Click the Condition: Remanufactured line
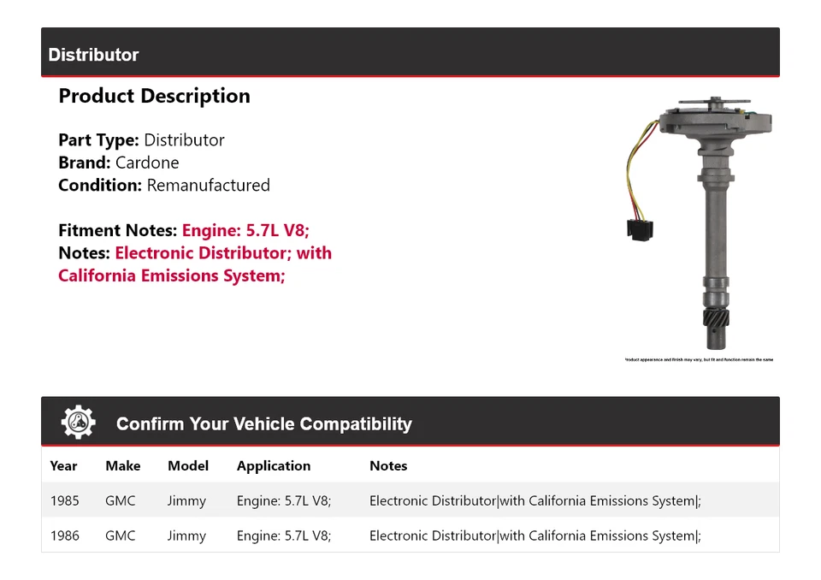The image size is (821, 580). (164, 186)
